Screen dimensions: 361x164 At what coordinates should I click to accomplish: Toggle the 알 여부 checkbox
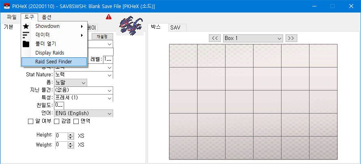(x=30, y=121)
